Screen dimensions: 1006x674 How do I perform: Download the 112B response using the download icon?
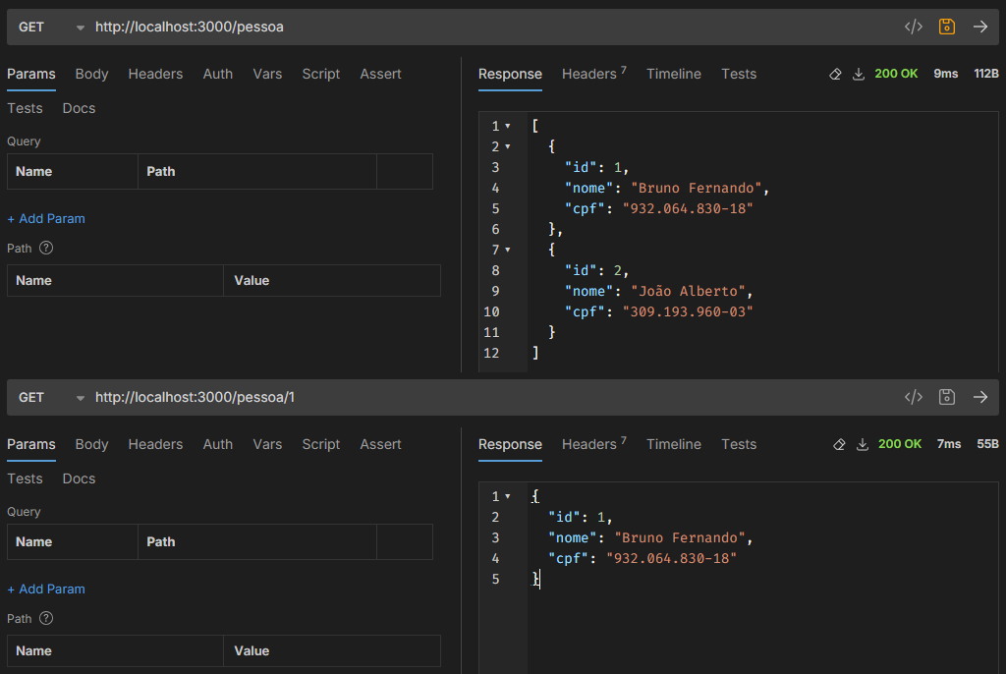click(x=859, y=74)
